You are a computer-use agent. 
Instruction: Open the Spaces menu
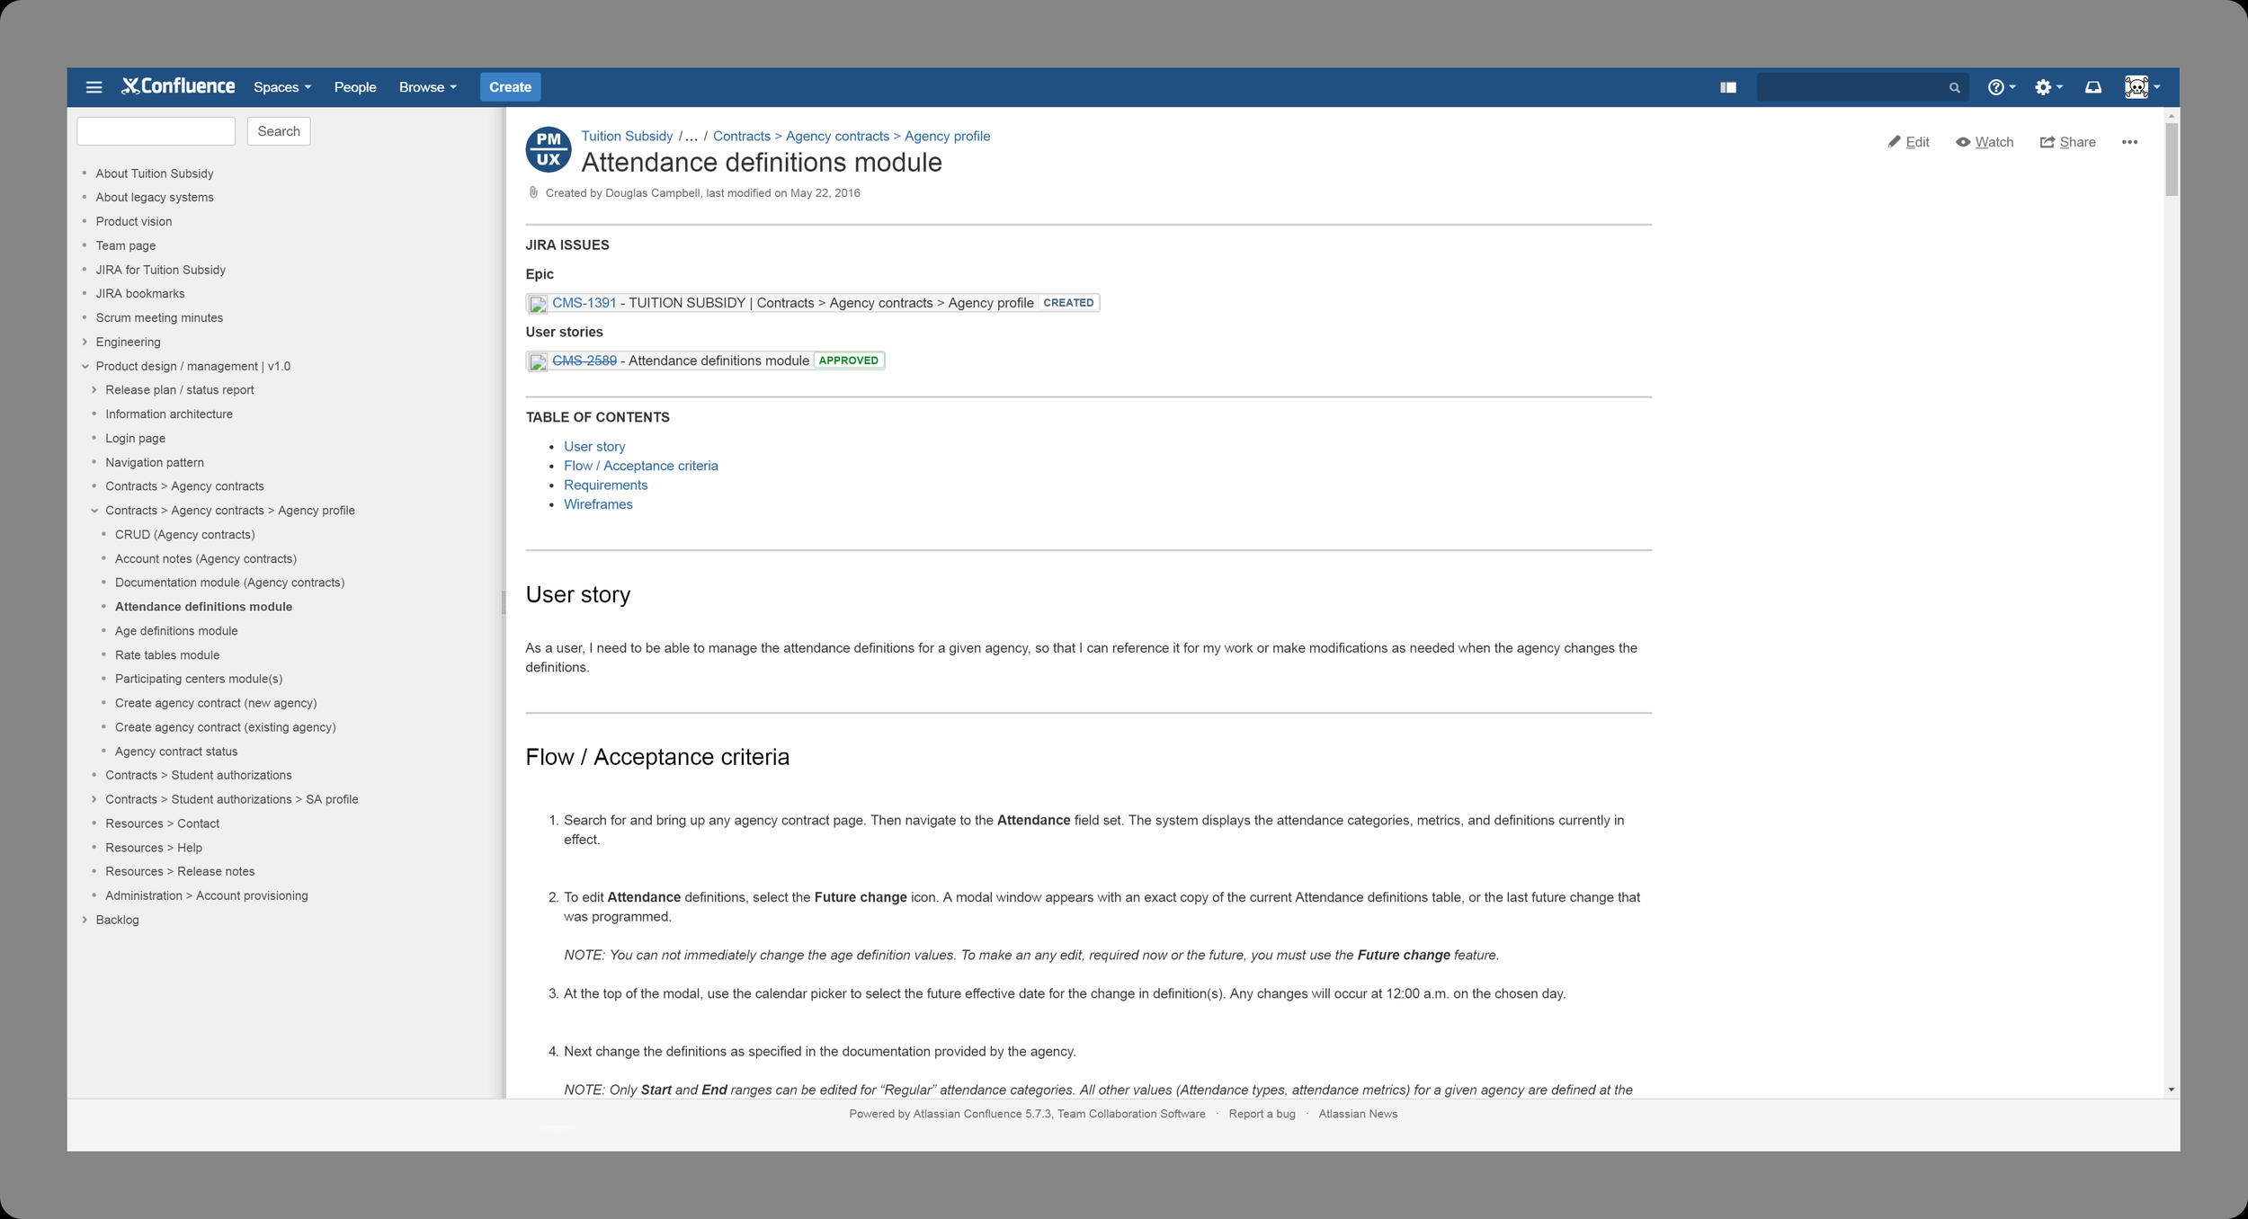pos(281,87)
